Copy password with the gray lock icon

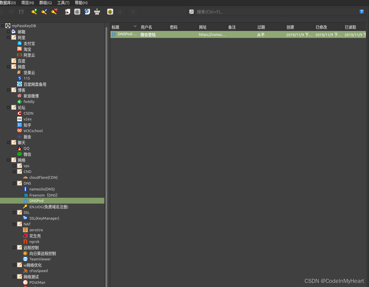pyautogui.click(x=77, y=12)
